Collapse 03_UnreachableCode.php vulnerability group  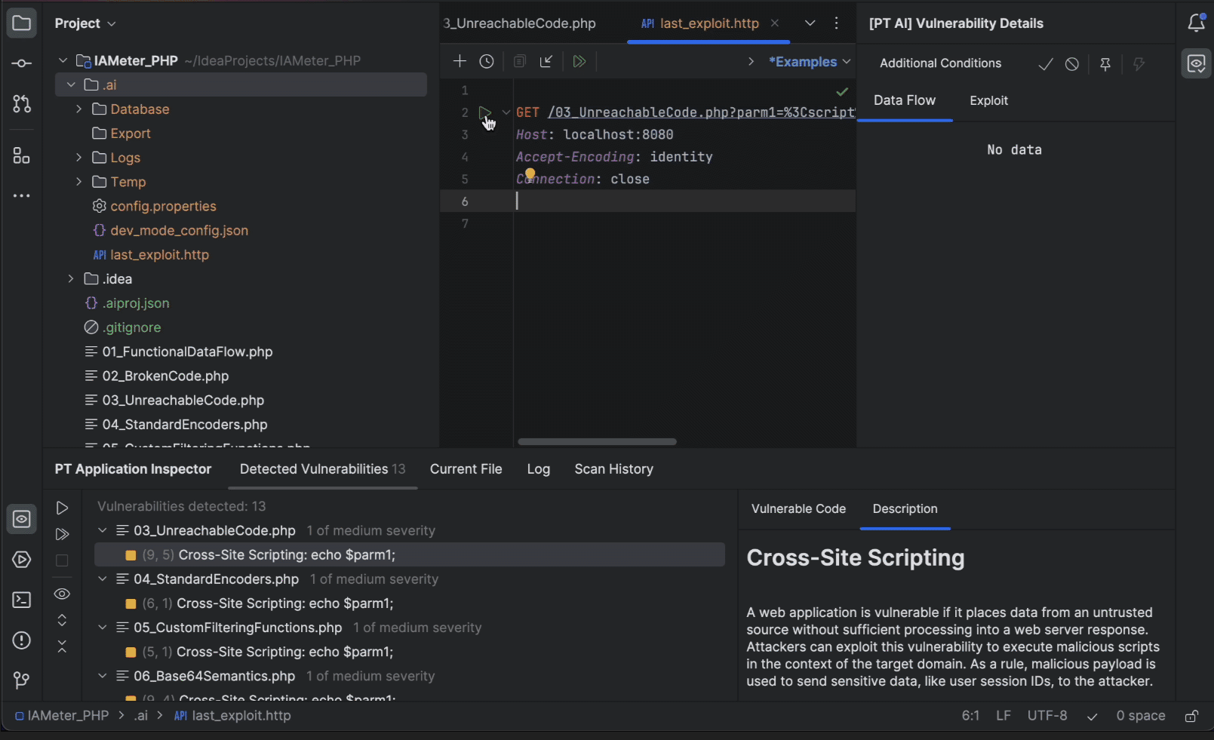click(103, 530)
